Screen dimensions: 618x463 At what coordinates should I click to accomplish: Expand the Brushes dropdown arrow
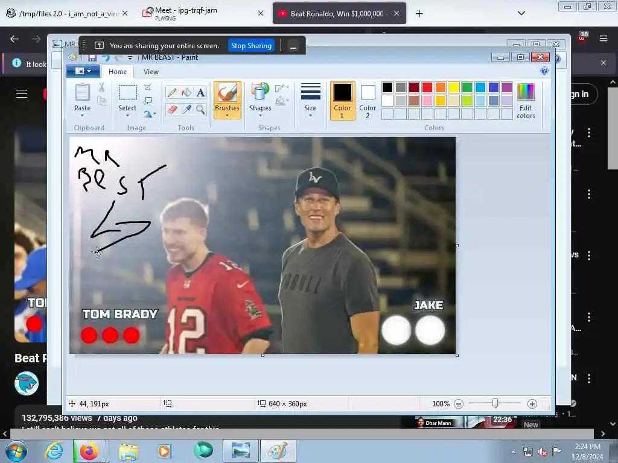click(227, 116)
